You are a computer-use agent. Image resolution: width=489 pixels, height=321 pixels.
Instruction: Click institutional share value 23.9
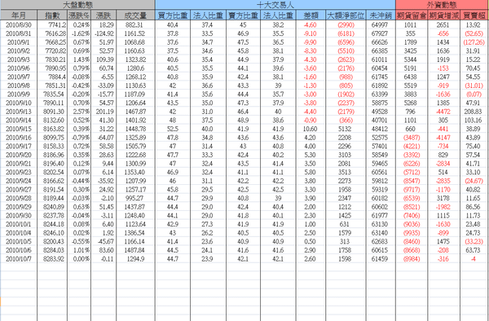coord(208,258)
